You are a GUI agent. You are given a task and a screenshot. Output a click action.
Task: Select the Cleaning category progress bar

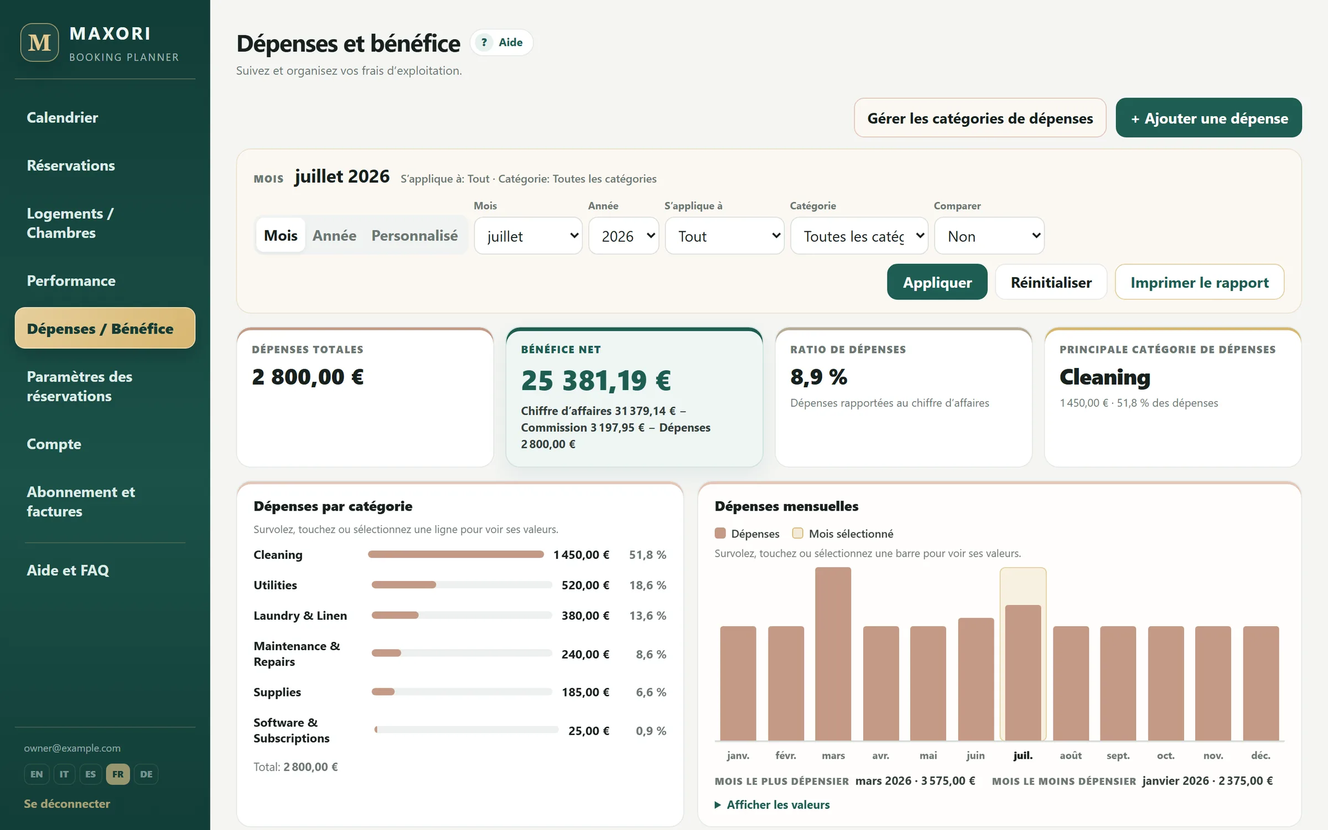point(456,554)
